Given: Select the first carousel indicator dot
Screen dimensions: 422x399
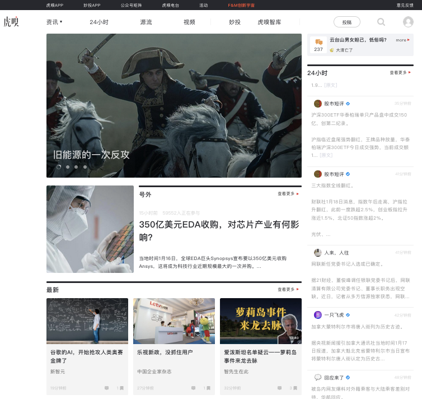Looking at the screenshot, I should coord(59,167).
